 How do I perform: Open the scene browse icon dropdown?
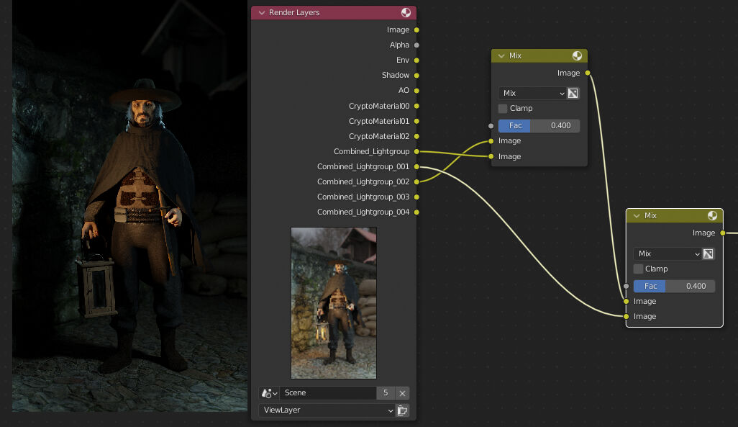pos(269,393)
